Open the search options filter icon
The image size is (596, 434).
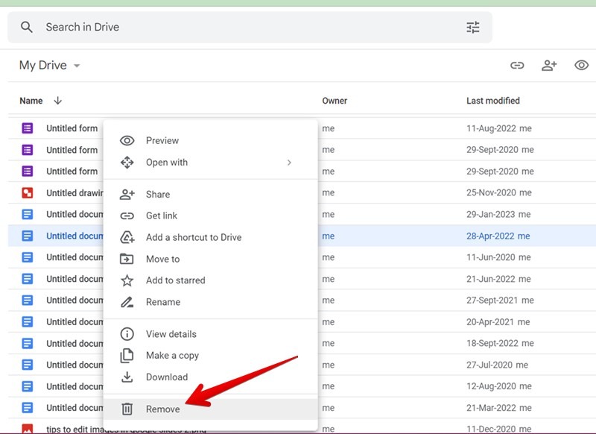(472, 27)
